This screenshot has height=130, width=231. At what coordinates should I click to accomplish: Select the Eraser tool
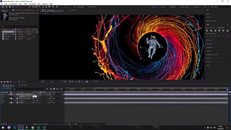pyautogui.click(x=49, y=7)
